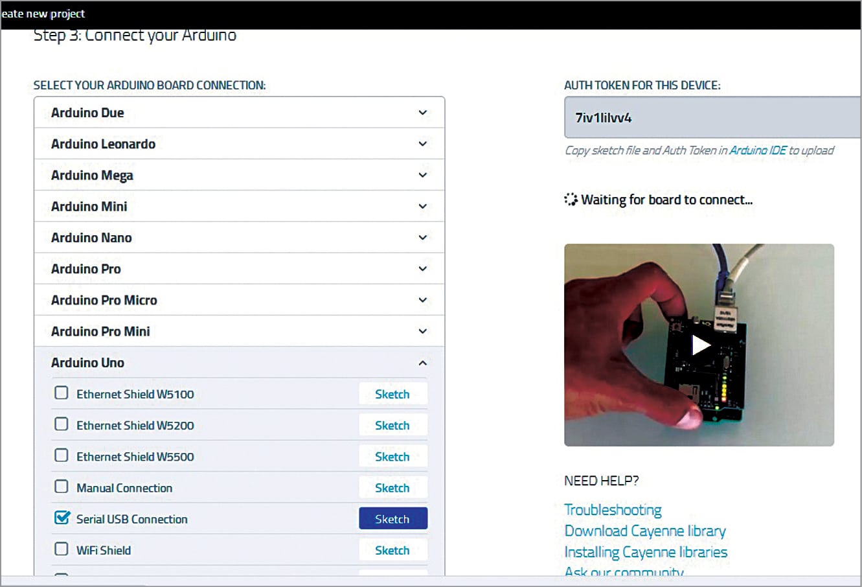Expand the Arduino Mega section

422,174
